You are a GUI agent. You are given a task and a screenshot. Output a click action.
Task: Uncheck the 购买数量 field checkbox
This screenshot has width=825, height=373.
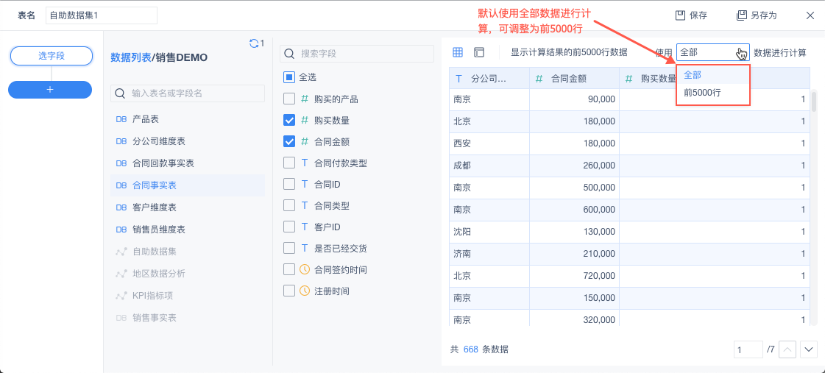[289, 120]
